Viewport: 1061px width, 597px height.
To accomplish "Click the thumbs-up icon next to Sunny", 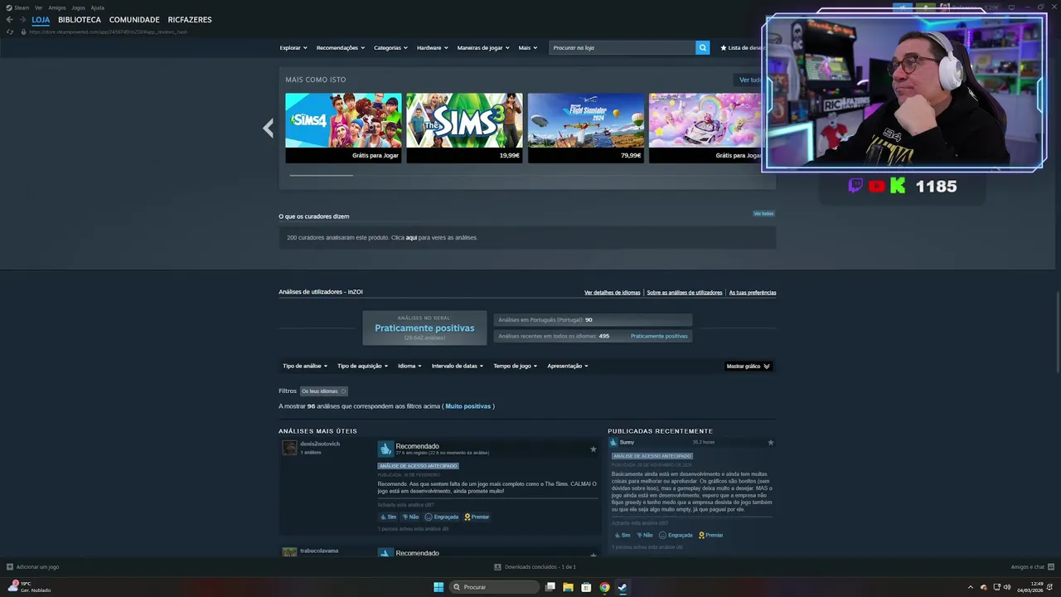I will (x=613, y=442).
